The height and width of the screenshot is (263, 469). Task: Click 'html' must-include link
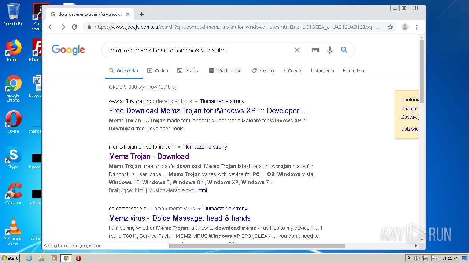202,190
